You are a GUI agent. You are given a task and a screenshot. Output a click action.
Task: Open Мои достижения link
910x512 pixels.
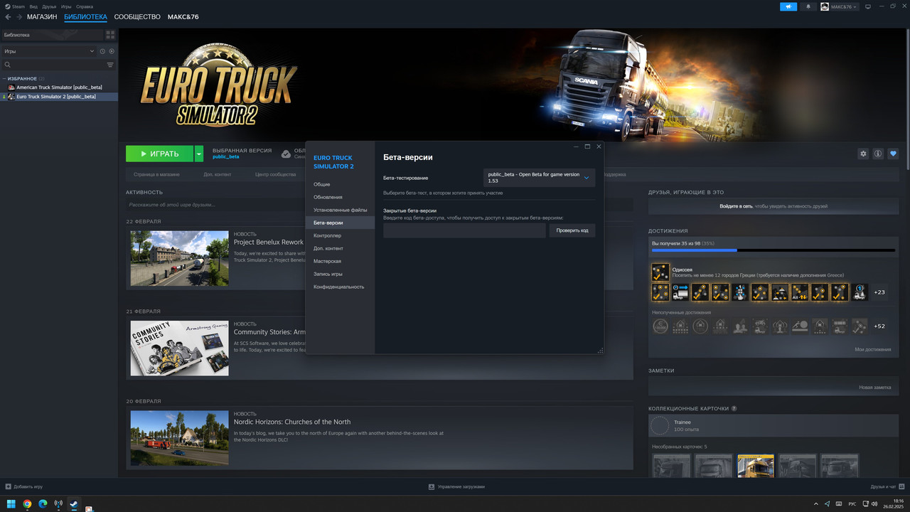click(x=873, y=349)
